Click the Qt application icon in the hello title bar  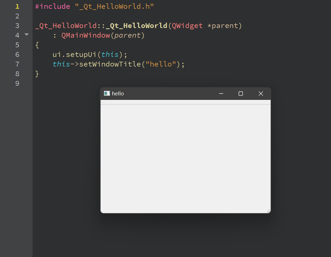[107, 93]
